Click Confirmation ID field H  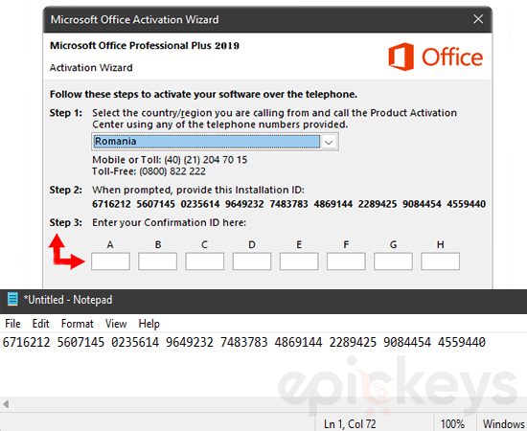point(441,261)
